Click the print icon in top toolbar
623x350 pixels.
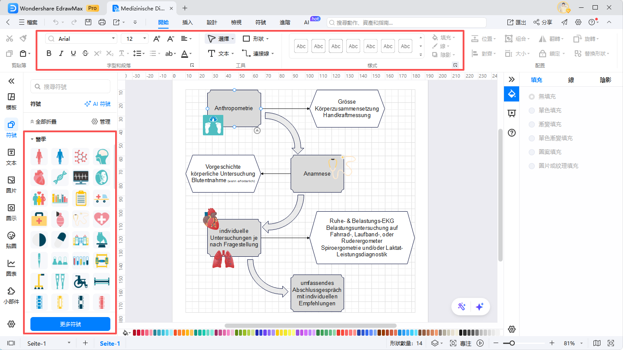102,22
